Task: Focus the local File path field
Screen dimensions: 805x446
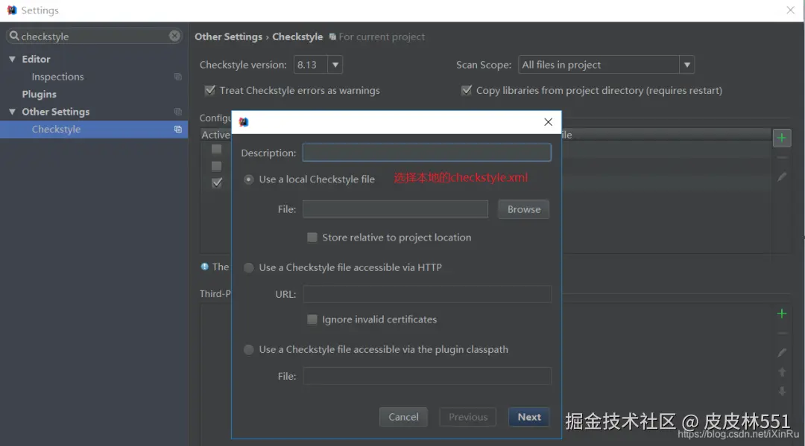Action: pyautogui.click(x=395, y=209)
